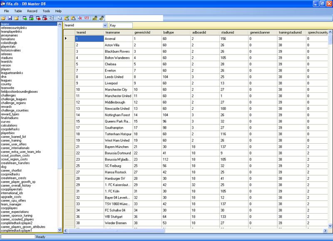Click the first abc find icon
This screenshot has height=241, width=333.
(x=95, y=18)
